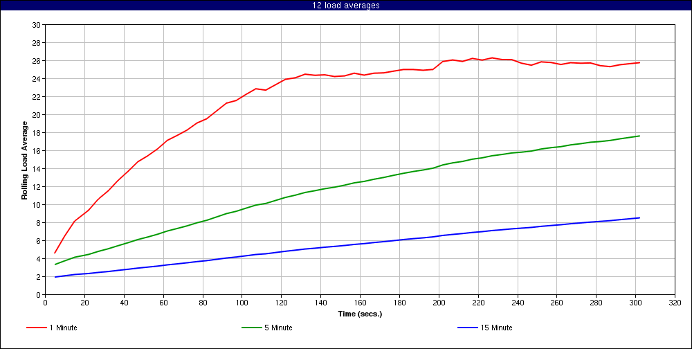Select the red 1 Minute legend swatch
This screenshot has height=349, width=692.
tap(37, 328)
